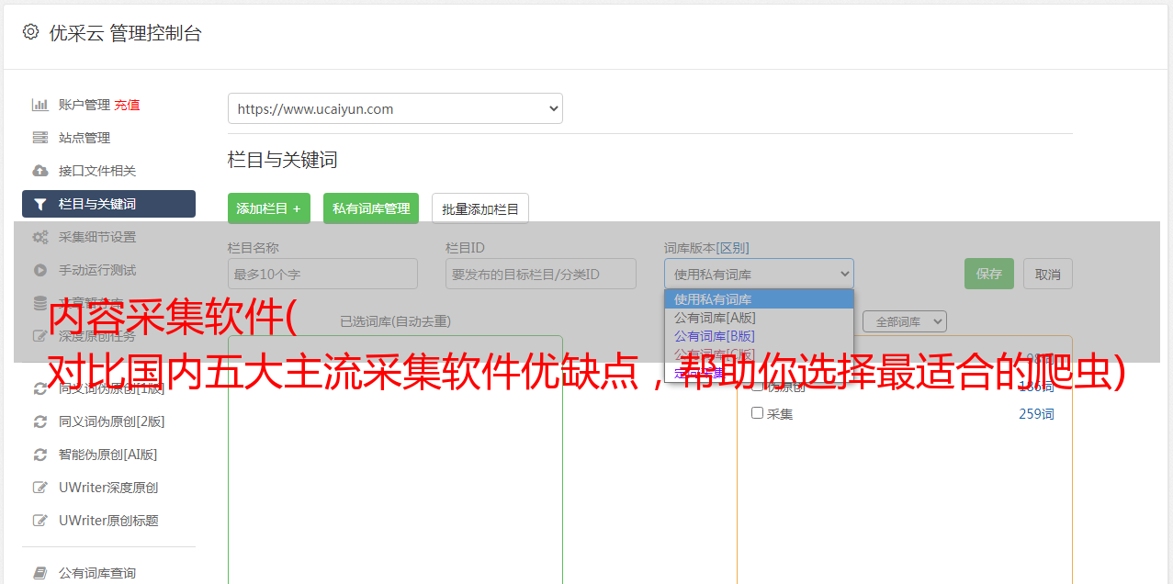Click the refresh icon for 智能伪原创[AI版]
Screen dimensions: 1173x584
tap(39, 455)
